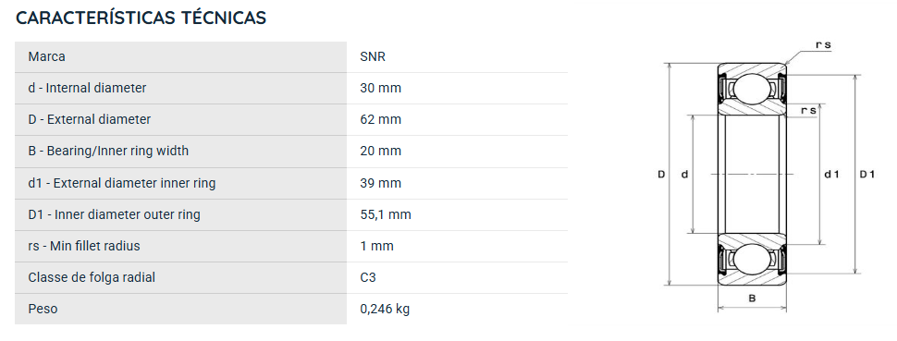This screenshot has height=341, width=897.
Task: Select the d - Internal diameter label
Action: (x=87, y=88)
